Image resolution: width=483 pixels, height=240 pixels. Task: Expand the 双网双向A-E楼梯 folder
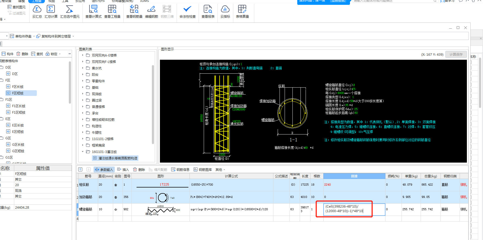pos(83,55)
